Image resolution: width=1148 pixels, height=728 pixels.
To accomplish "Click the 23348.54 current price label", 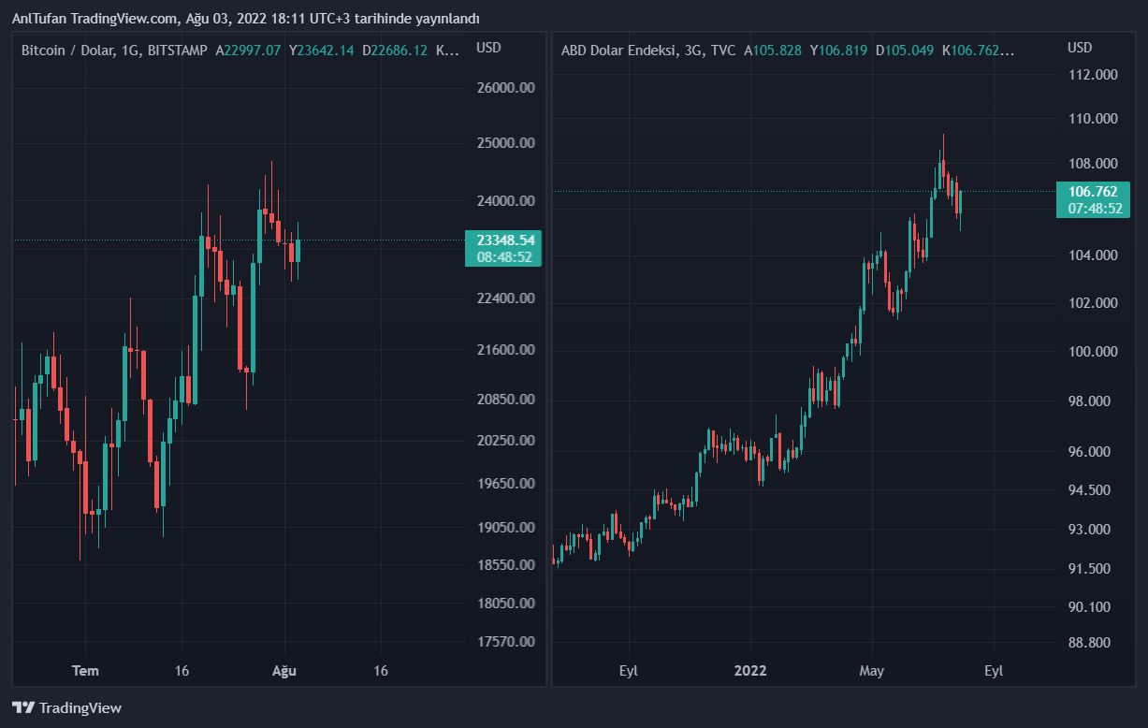I will [x=503, y=240].
